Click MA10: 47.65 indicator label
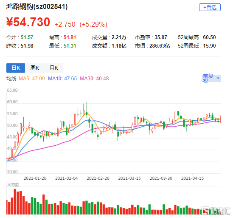Image resolution: width=233 pixels, height=218 pixels. [62, 79]
